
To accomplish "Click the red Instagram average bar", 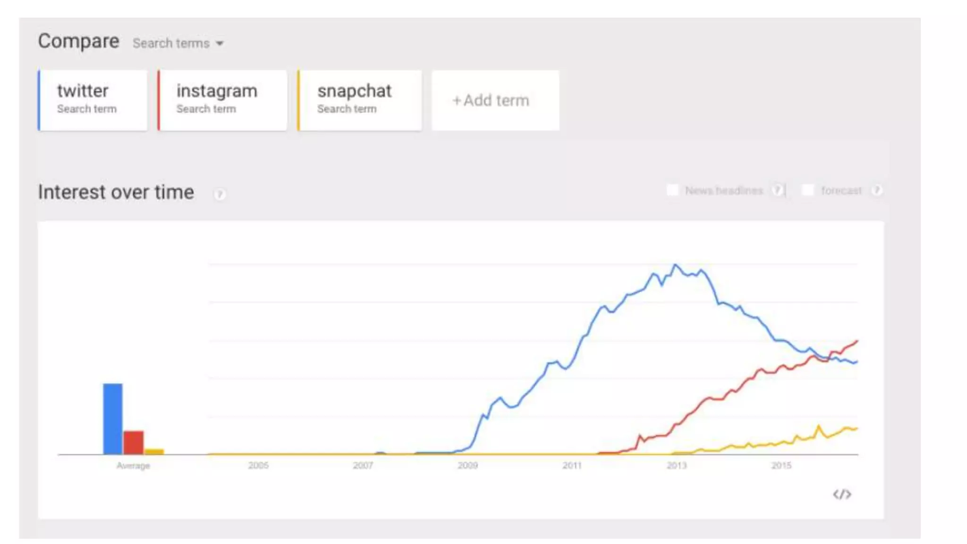I will [134, 442].
